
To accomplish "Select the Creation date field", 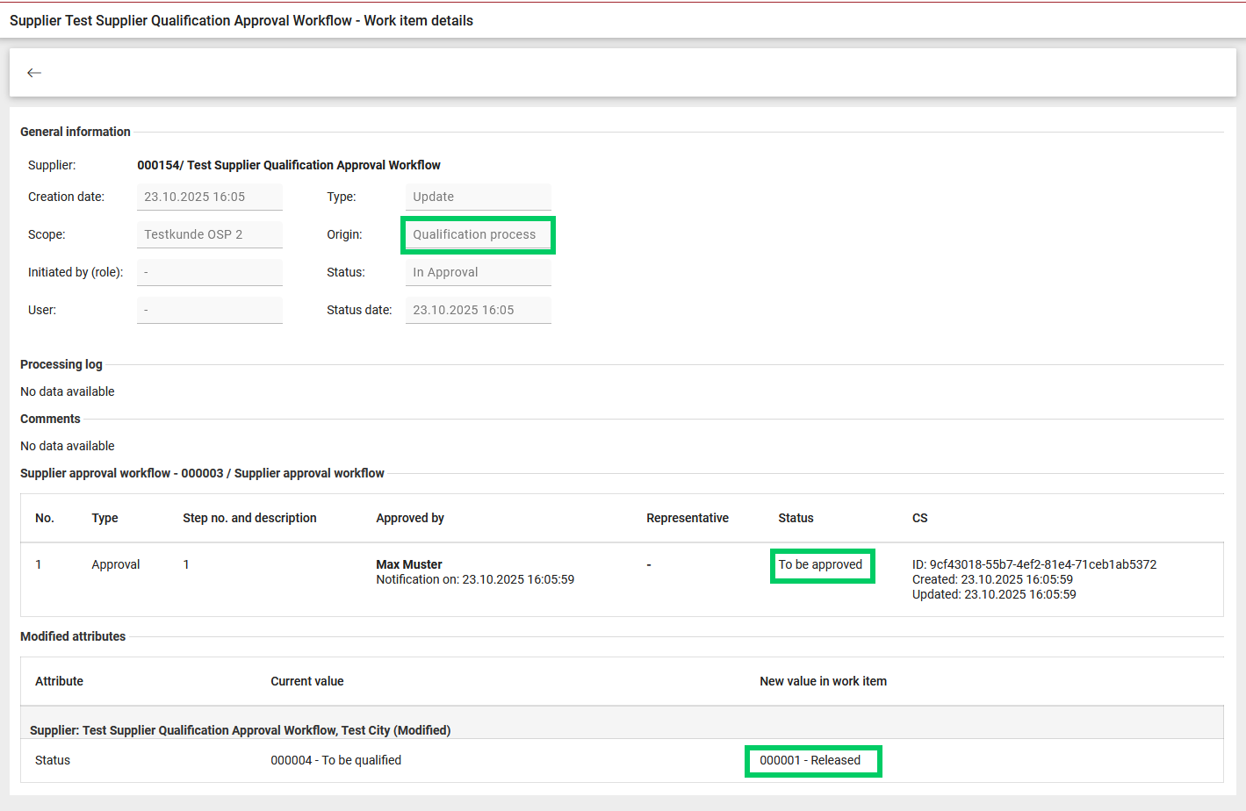I will pyautogui.click(x=209, y=197).
